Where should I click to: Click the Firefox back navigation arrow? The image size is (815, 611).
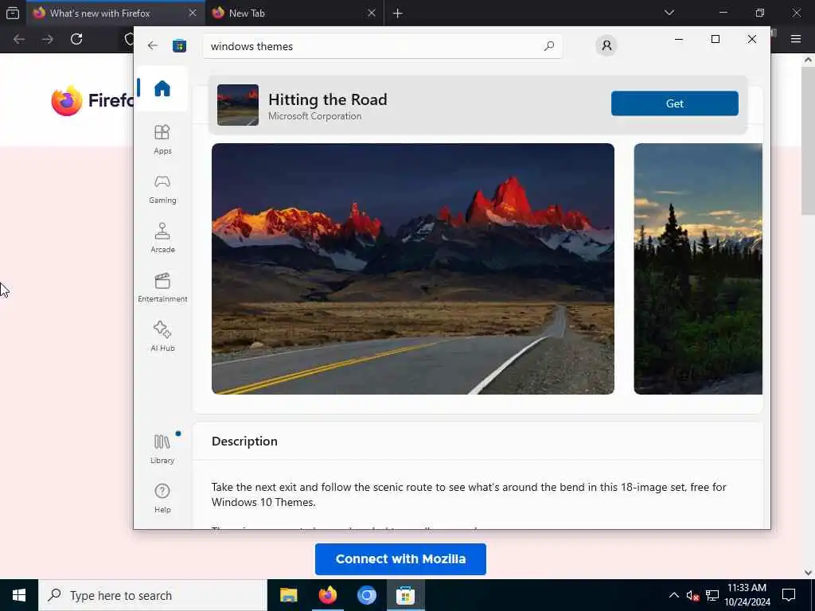pos(19,39)
